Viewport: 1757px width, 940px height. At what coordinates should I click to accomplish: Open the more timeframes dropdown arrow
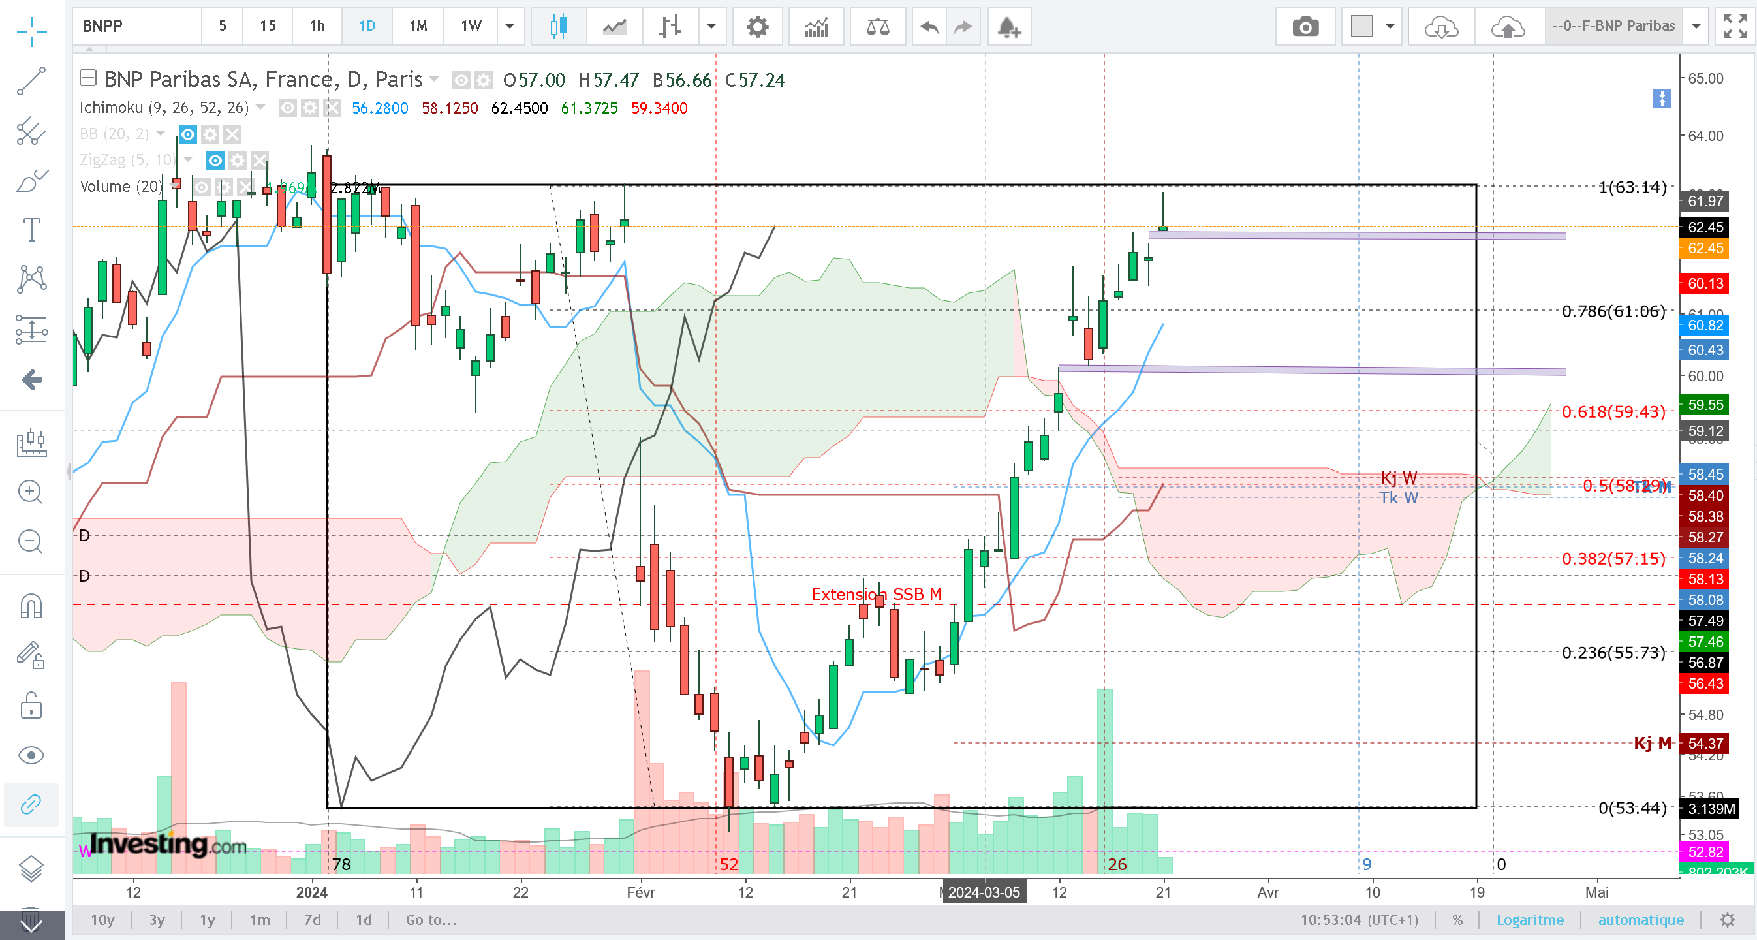[510, 27]
